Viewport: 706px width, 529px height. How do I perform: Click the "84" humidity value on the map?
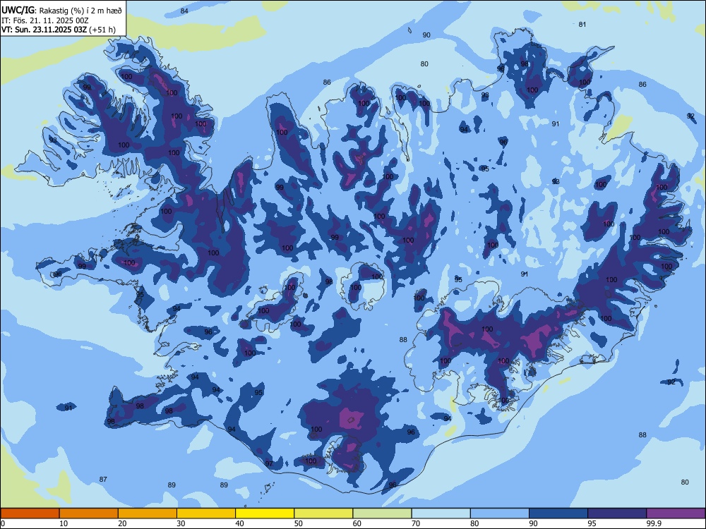click(x=184, y=11)
